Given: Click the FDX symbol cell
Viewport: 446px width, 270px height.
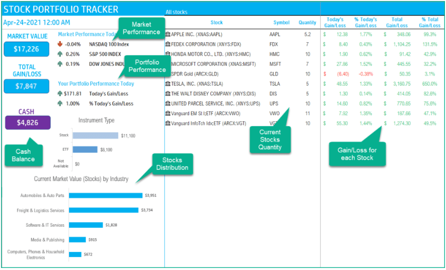Looking at the screenshot, I should pyautogui.click(x=273, y=44).
